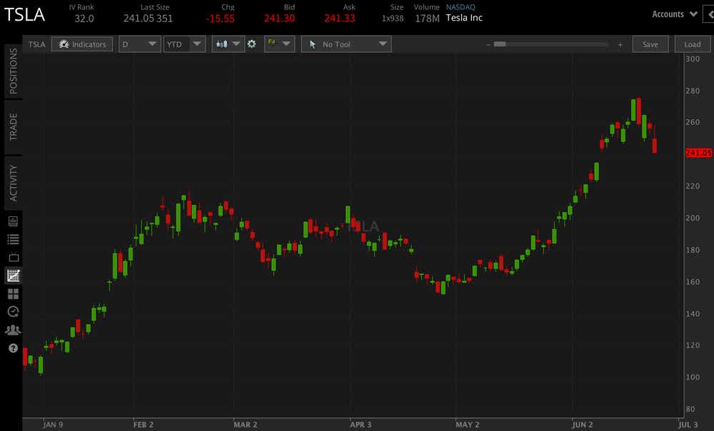Click the Size value 1x938
Screen dimensions: 714x431
coord(393,19)
